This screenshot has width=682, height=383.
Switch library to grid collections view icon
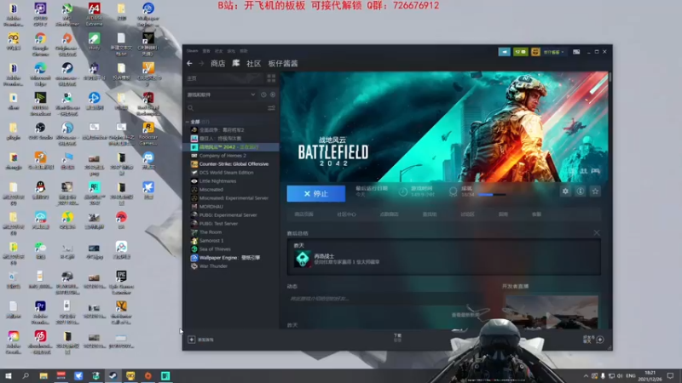[x=271, y=78]
